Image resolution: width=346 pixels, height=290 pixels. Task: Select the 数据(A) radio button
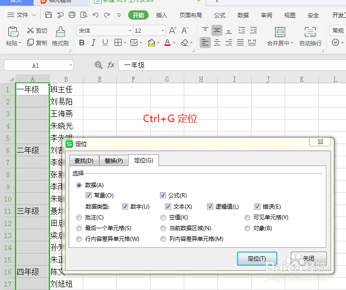(79, 185)
